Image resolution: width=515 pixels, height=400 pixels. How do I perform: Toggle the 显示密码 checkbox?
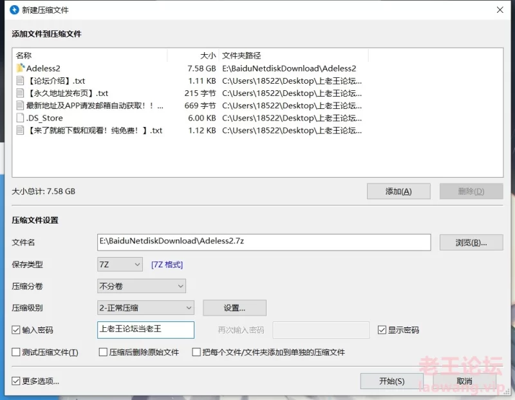pyautogui.click(x=382, y=330)
